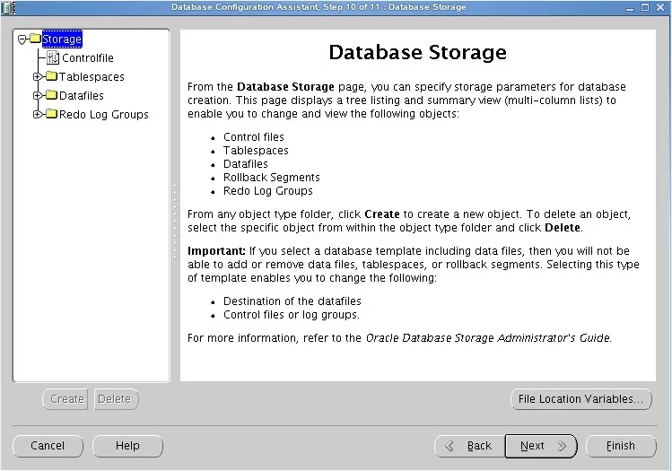Screen dimensions: 672x471
Task: Click Finish to complete the assistant
Action: coord(620,446)
